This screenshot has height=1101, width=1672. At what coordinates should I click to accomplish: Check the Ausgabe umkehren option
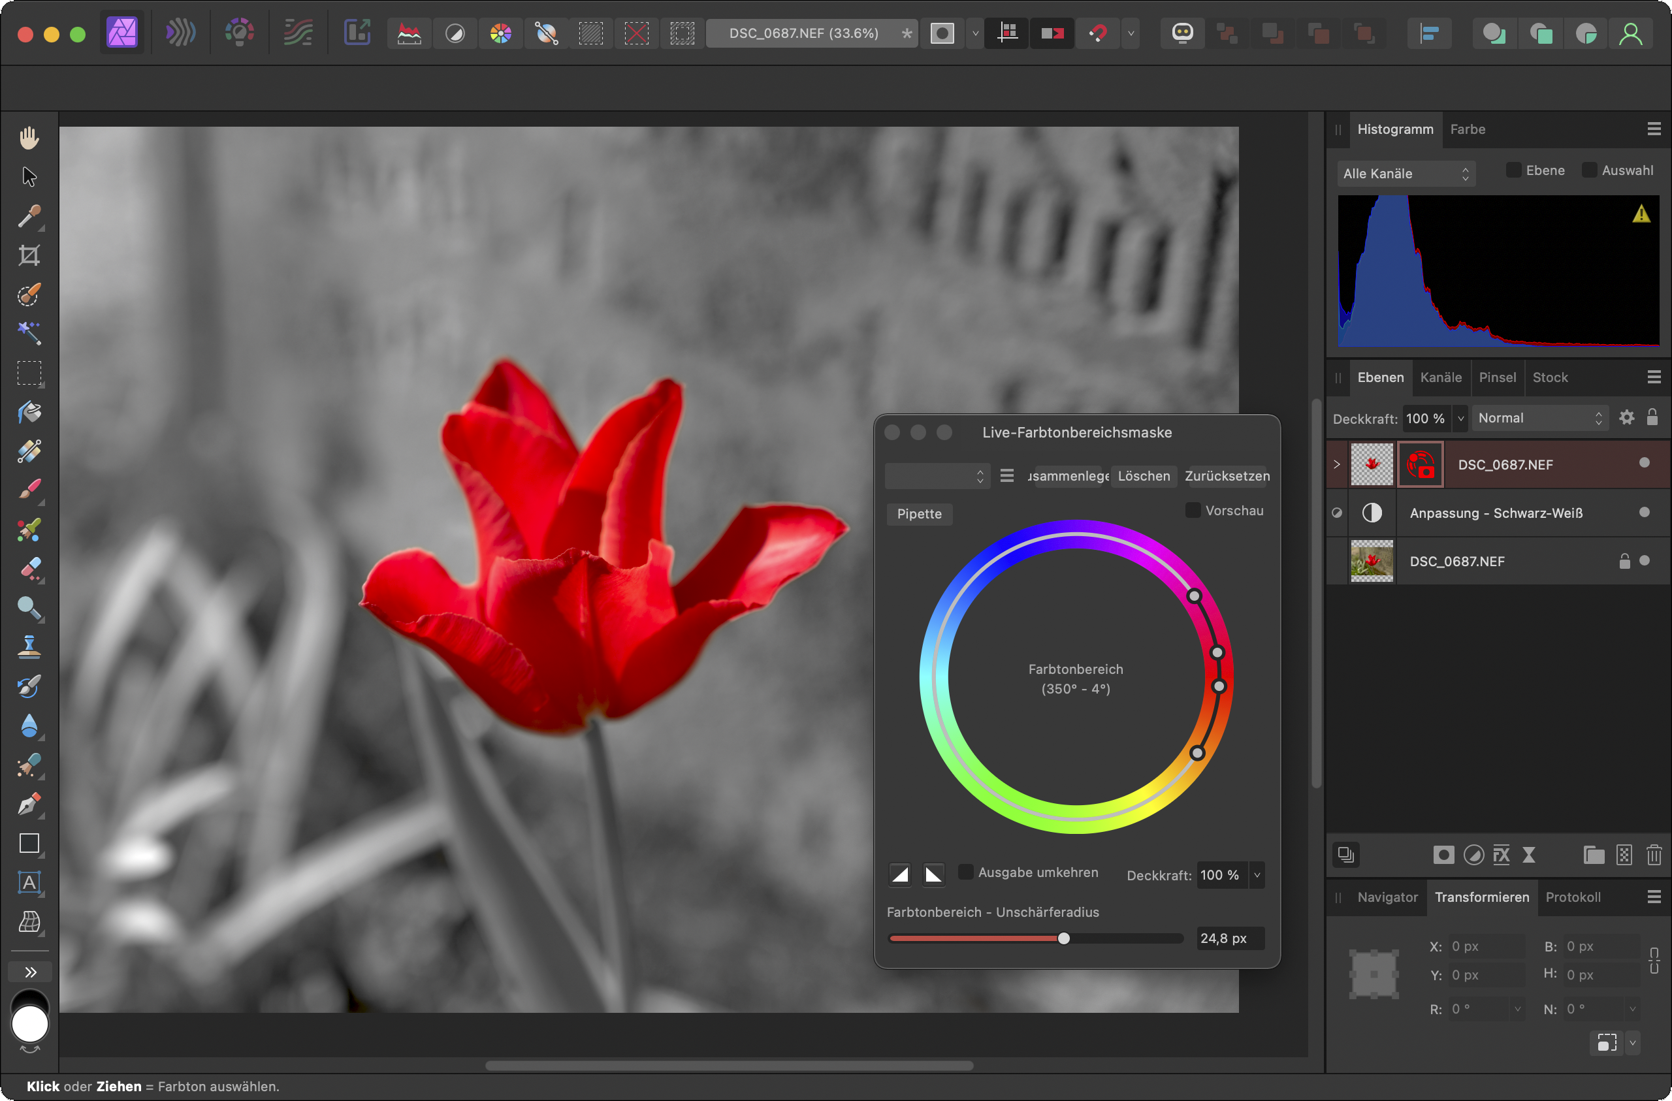[966, 872]
